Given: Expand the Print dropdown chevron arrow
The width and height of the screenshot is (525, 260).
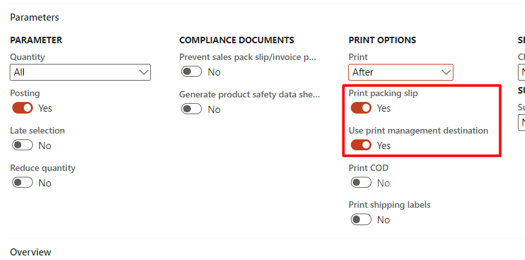Looking at the screenshot, I should [446, 72].
